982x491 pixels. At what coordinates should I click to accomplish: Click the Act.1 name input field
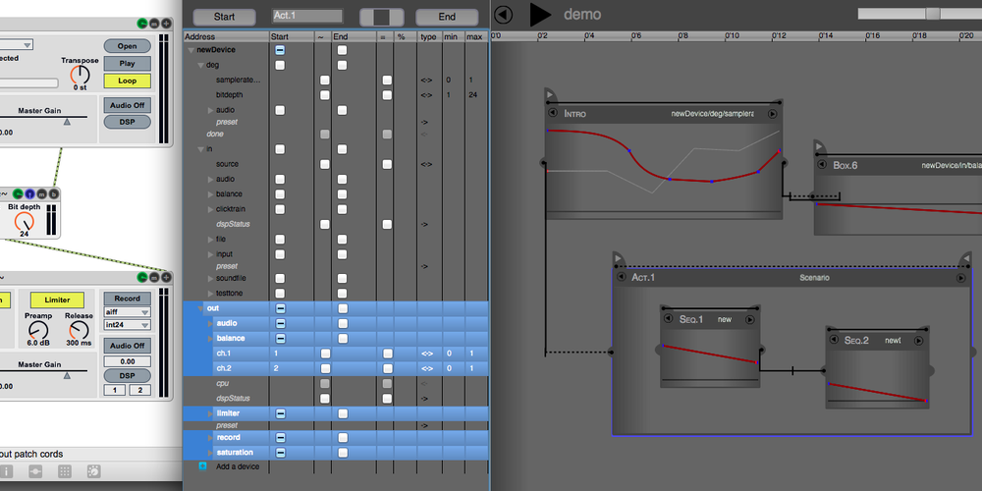307,16
